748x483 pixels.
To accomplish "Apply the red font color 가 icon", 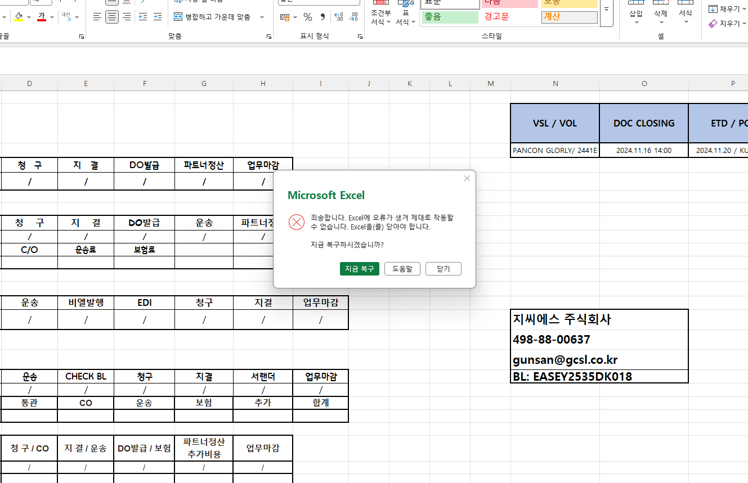I will [x=42, y=17].
